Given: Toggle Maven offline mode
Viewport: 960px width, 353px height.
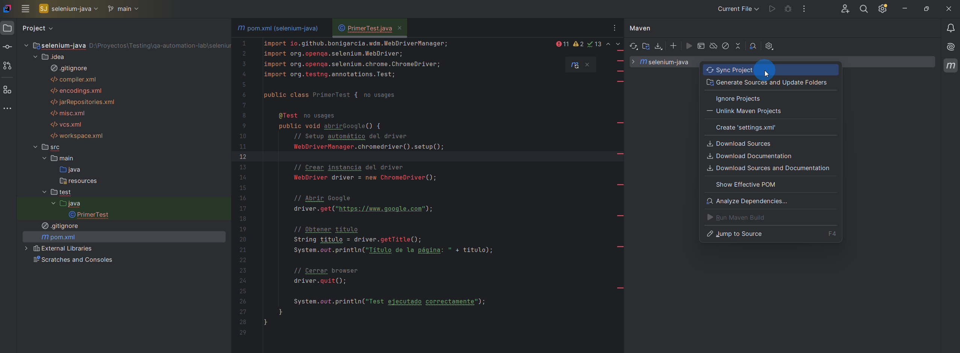Looking at the screenshot, I should (713, 46).
